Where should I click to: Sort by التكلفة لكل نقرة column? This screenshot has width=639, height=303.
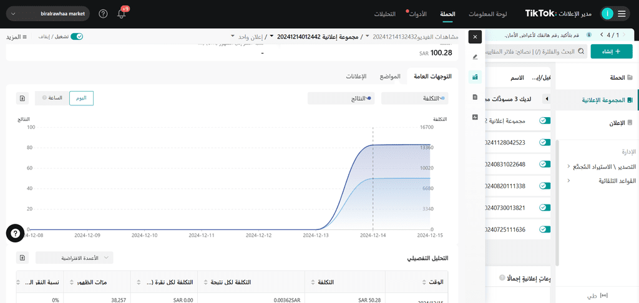pos(139,282)
